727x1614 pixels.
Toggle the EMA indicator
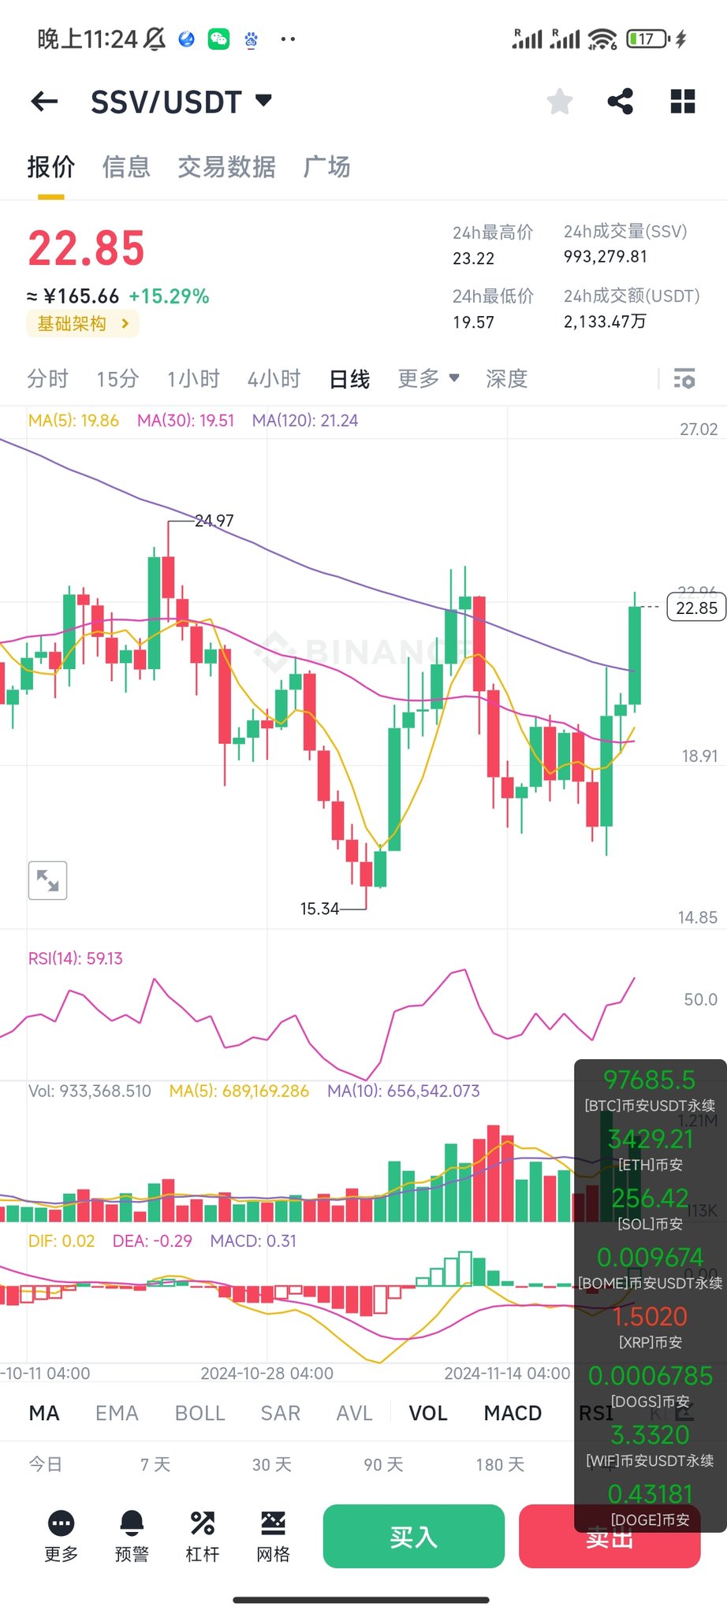[117, 1413]
